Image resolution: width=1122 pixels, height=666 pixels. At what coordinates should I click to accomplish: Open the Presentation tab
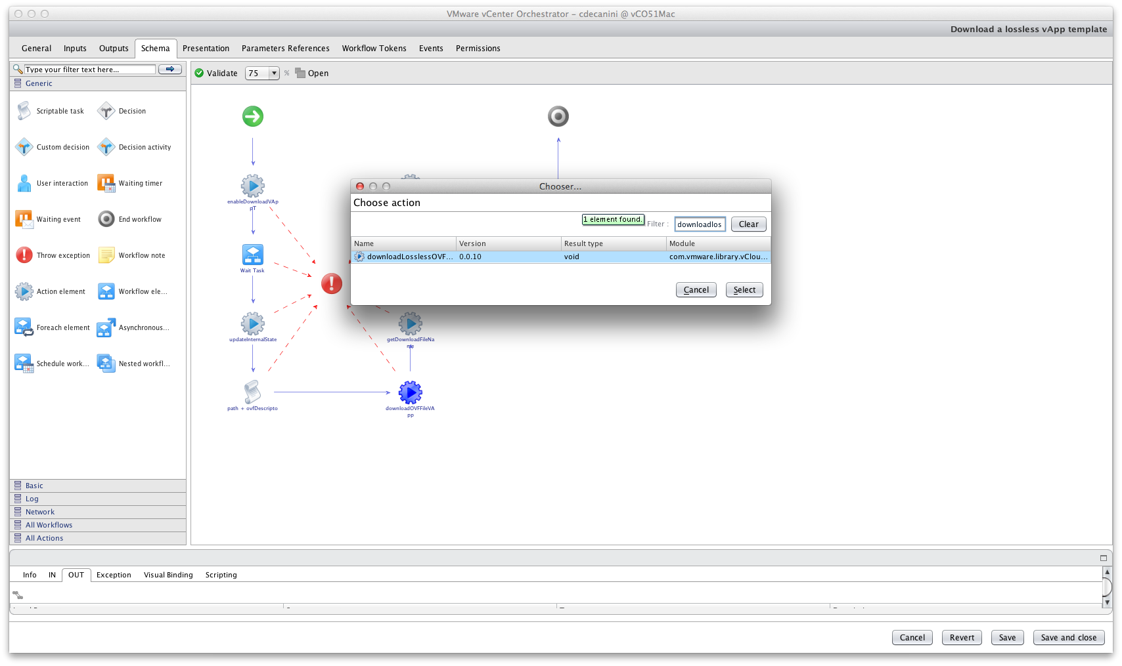[x=206, y=49]
